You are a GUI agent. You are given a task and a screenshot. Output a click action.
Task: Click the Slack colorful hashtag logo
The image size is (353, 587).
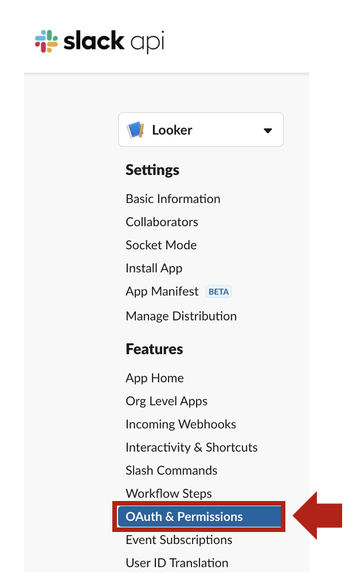coord(46,41)
